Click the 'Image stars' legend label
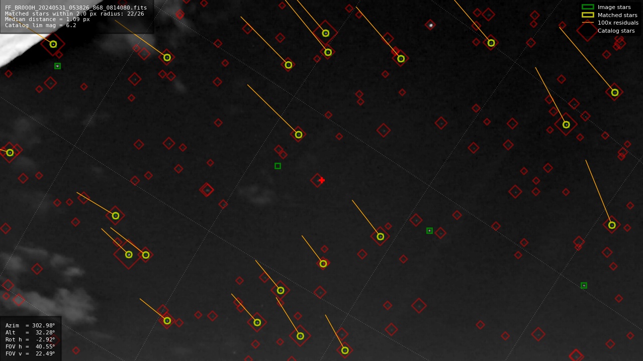This screenshot has height=361, width=643. (x=614, y=7)
